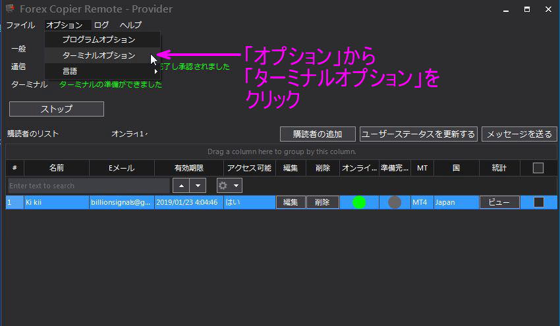This screenshot has height=326, width=560.
Task: Click the はい access cell
Action: pos(250,202)
